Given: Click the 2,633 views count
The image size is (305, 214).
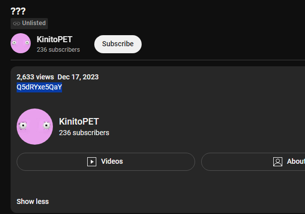Looking at the screenshot, I should [34, 77].
